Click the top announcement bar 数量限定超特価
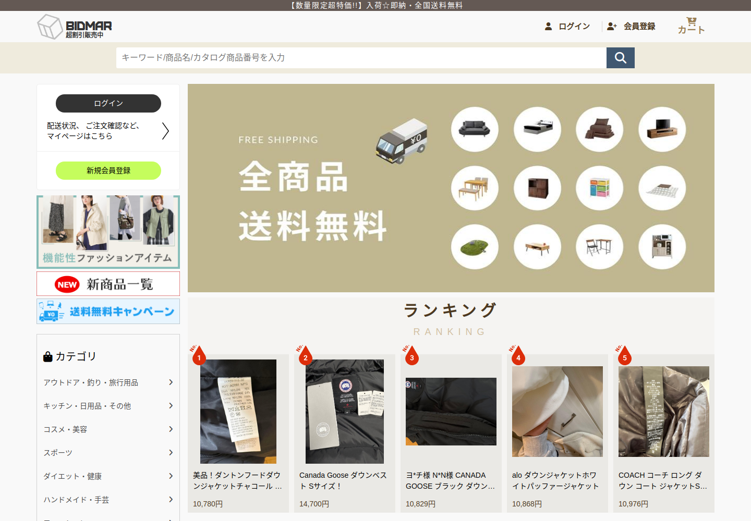 click(375, 5)
